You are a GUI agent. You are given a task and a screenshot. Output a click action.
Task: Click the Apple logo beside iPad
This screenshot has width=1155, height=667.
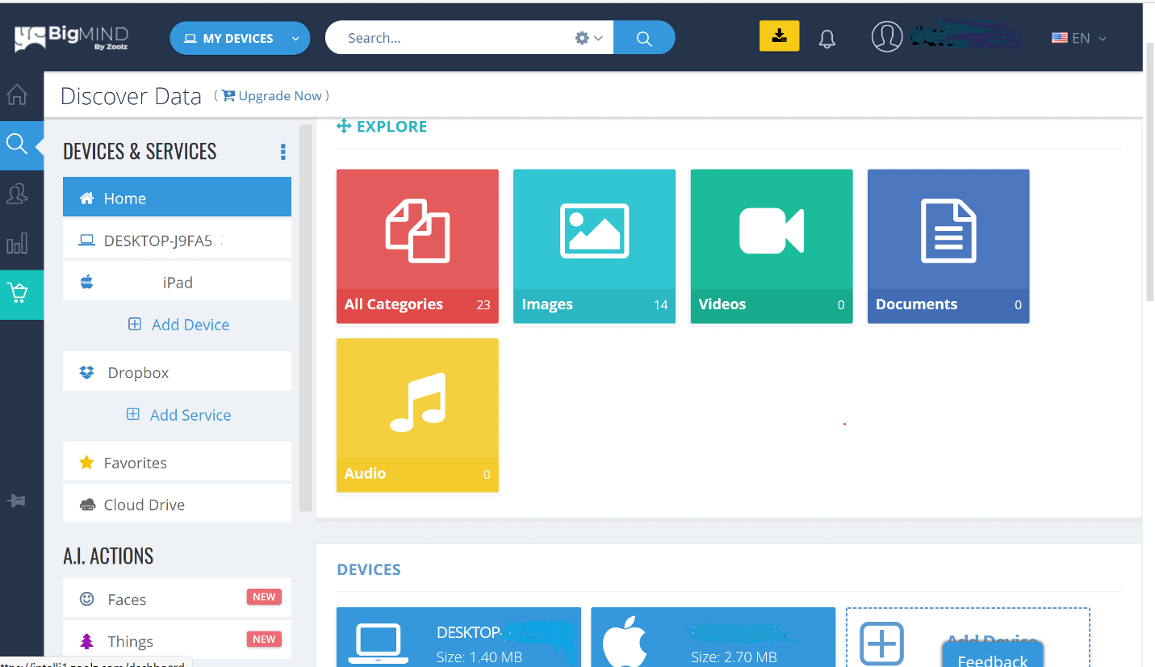point(86,281)
